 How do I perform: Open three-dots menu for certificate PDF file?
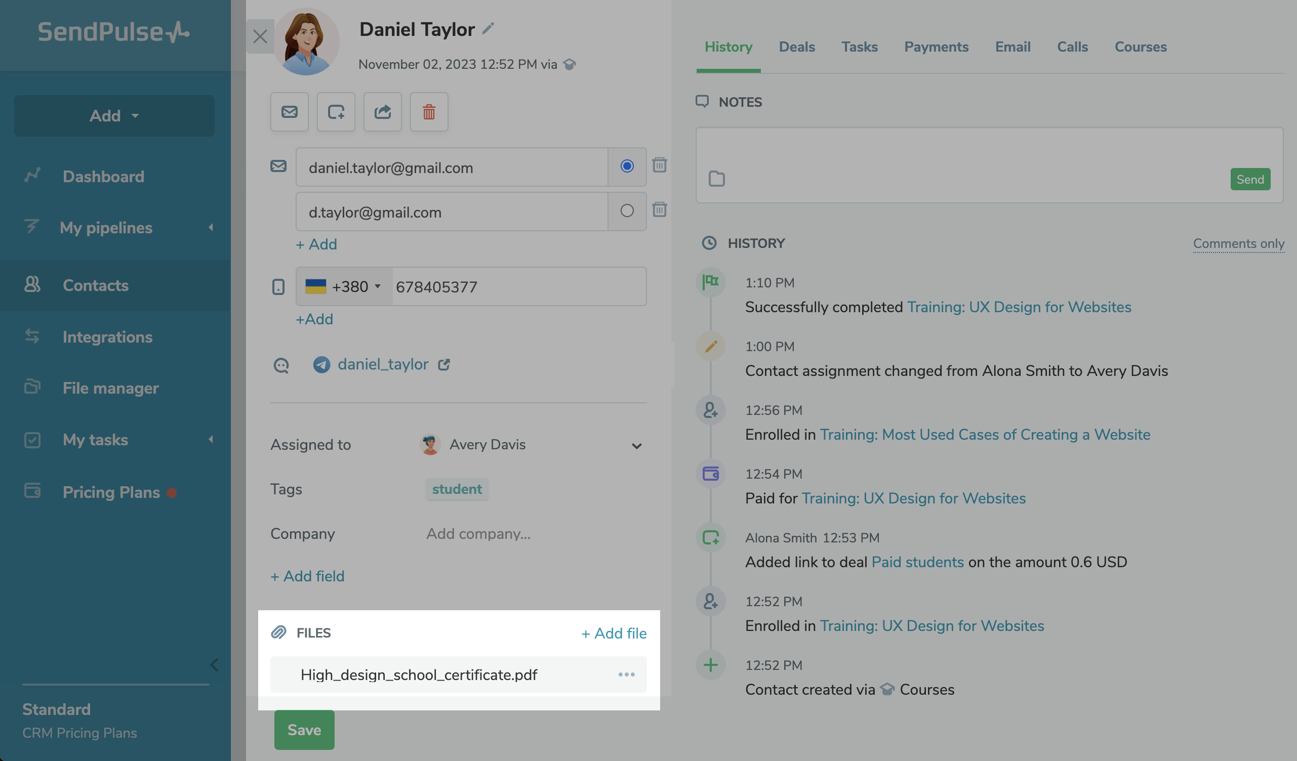[626, 674]
